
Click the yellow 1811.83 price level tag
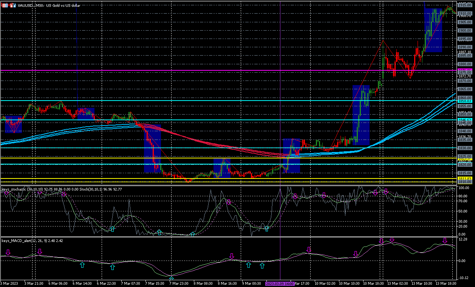[465, 178]
